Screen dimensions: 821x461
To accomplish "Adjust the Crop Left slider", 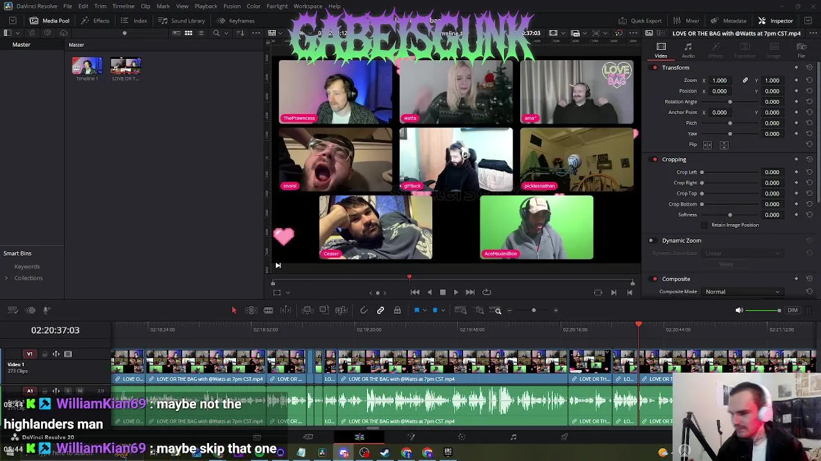I will 729,172.
